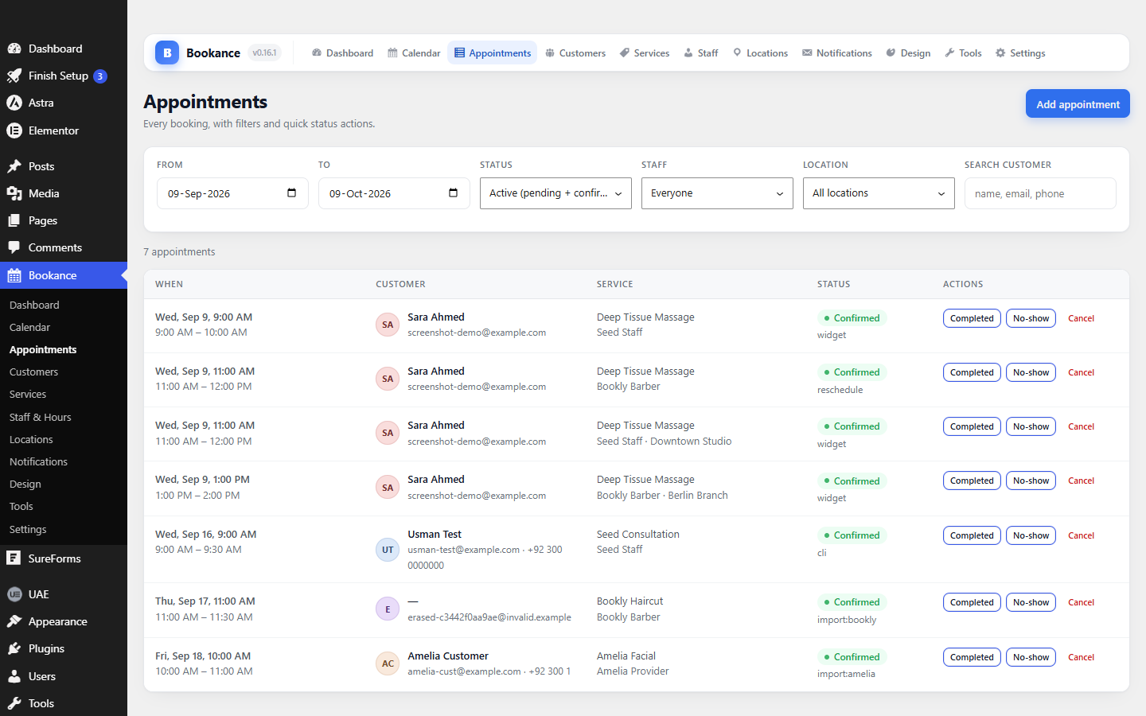Expand the Staff filter dropdown
This screenshot has height=716, width=1146.
tap(717, 193)
